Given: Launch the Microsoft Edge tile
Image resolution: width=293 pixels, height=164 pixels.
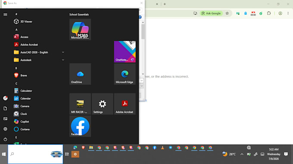Looking at the screenshot, I should [125, 74].
